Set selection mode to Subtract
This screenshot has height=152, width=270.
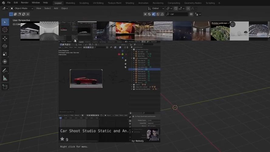[19, 14]
